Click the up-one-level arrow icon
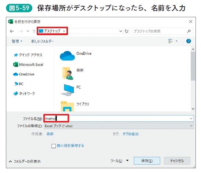This screenshot has height=173, width=201. (x=34, y=31)
